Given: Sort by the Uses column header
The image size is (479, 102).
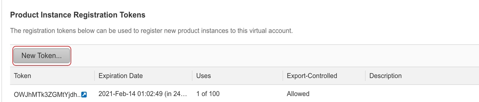Looking at the screenshot, I should [x=204, y=76].
